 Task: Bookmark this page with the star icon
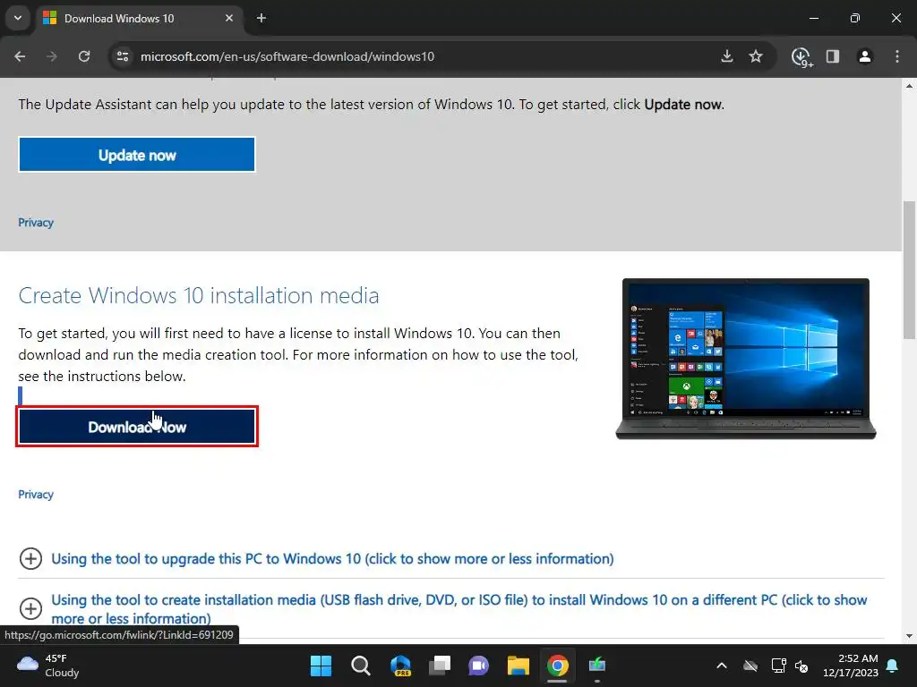756,56
